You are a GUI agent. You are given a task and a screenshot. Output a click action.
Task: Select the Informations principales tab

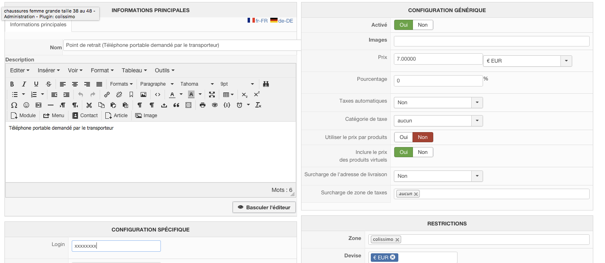(38, 25)
